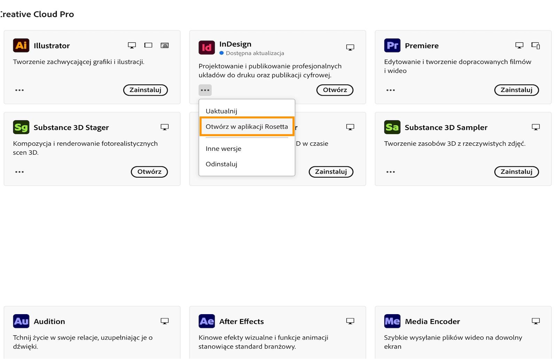The width and height of the screenshot is (557, 359).
Task: Click the InDesign title text
Action: click(x=235, y=44)
